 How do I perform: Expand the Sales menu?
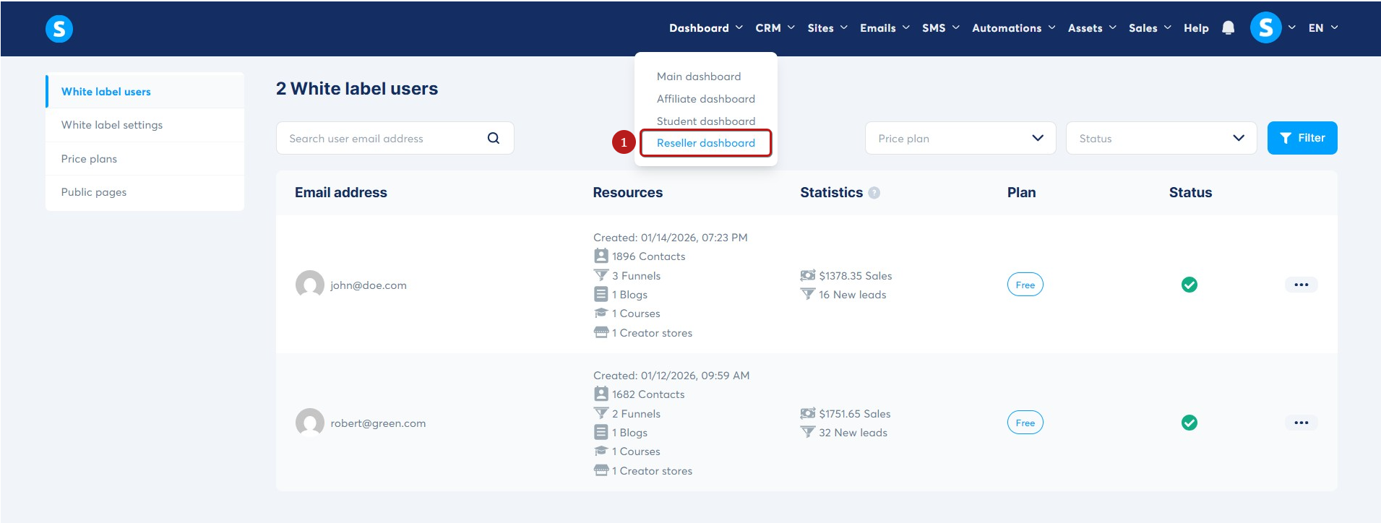pyautogui.click(x=1150, y=28)
